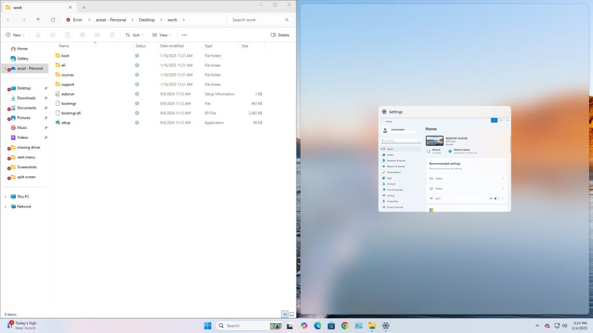
Task: Toggle the Details pane on the right
Action: point(281,35)
